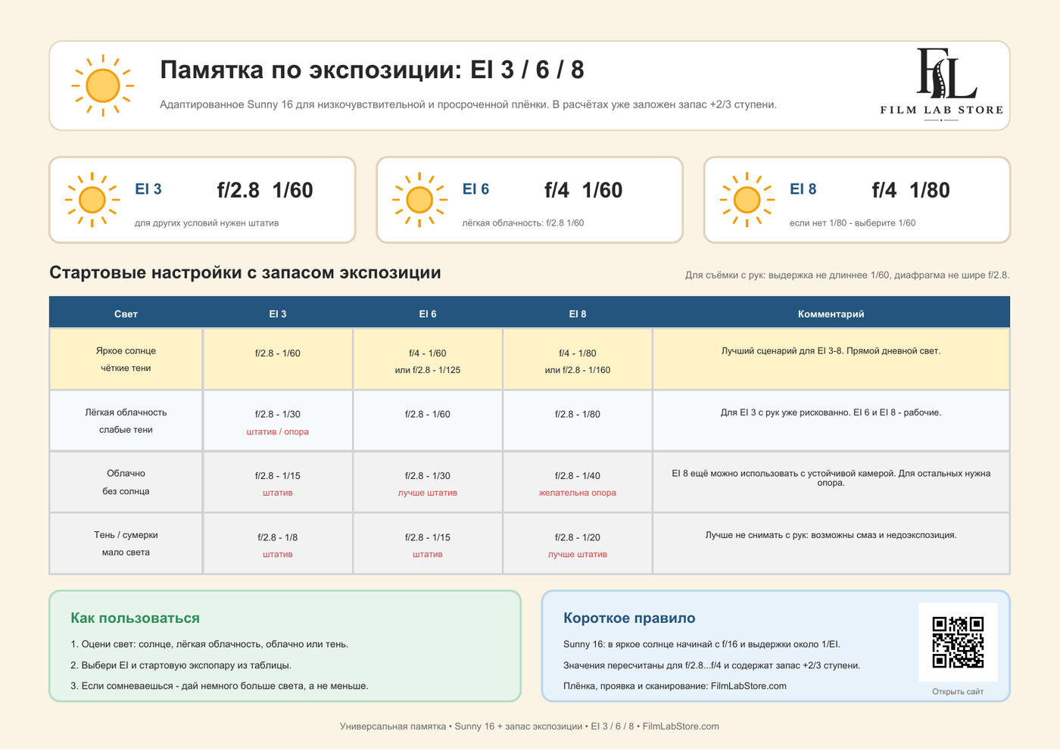Click the 'Для съёмки с рук' hint text
The image size is (1060, 750).
[847, 275]
